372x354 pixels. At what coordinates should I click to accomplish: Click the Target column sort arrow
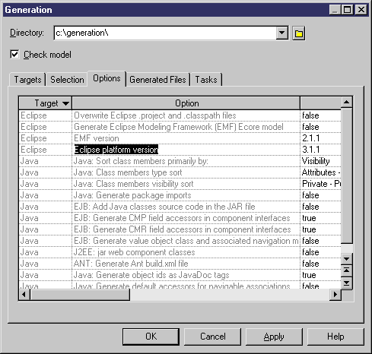pyautogui.click(x=65, y=103)
